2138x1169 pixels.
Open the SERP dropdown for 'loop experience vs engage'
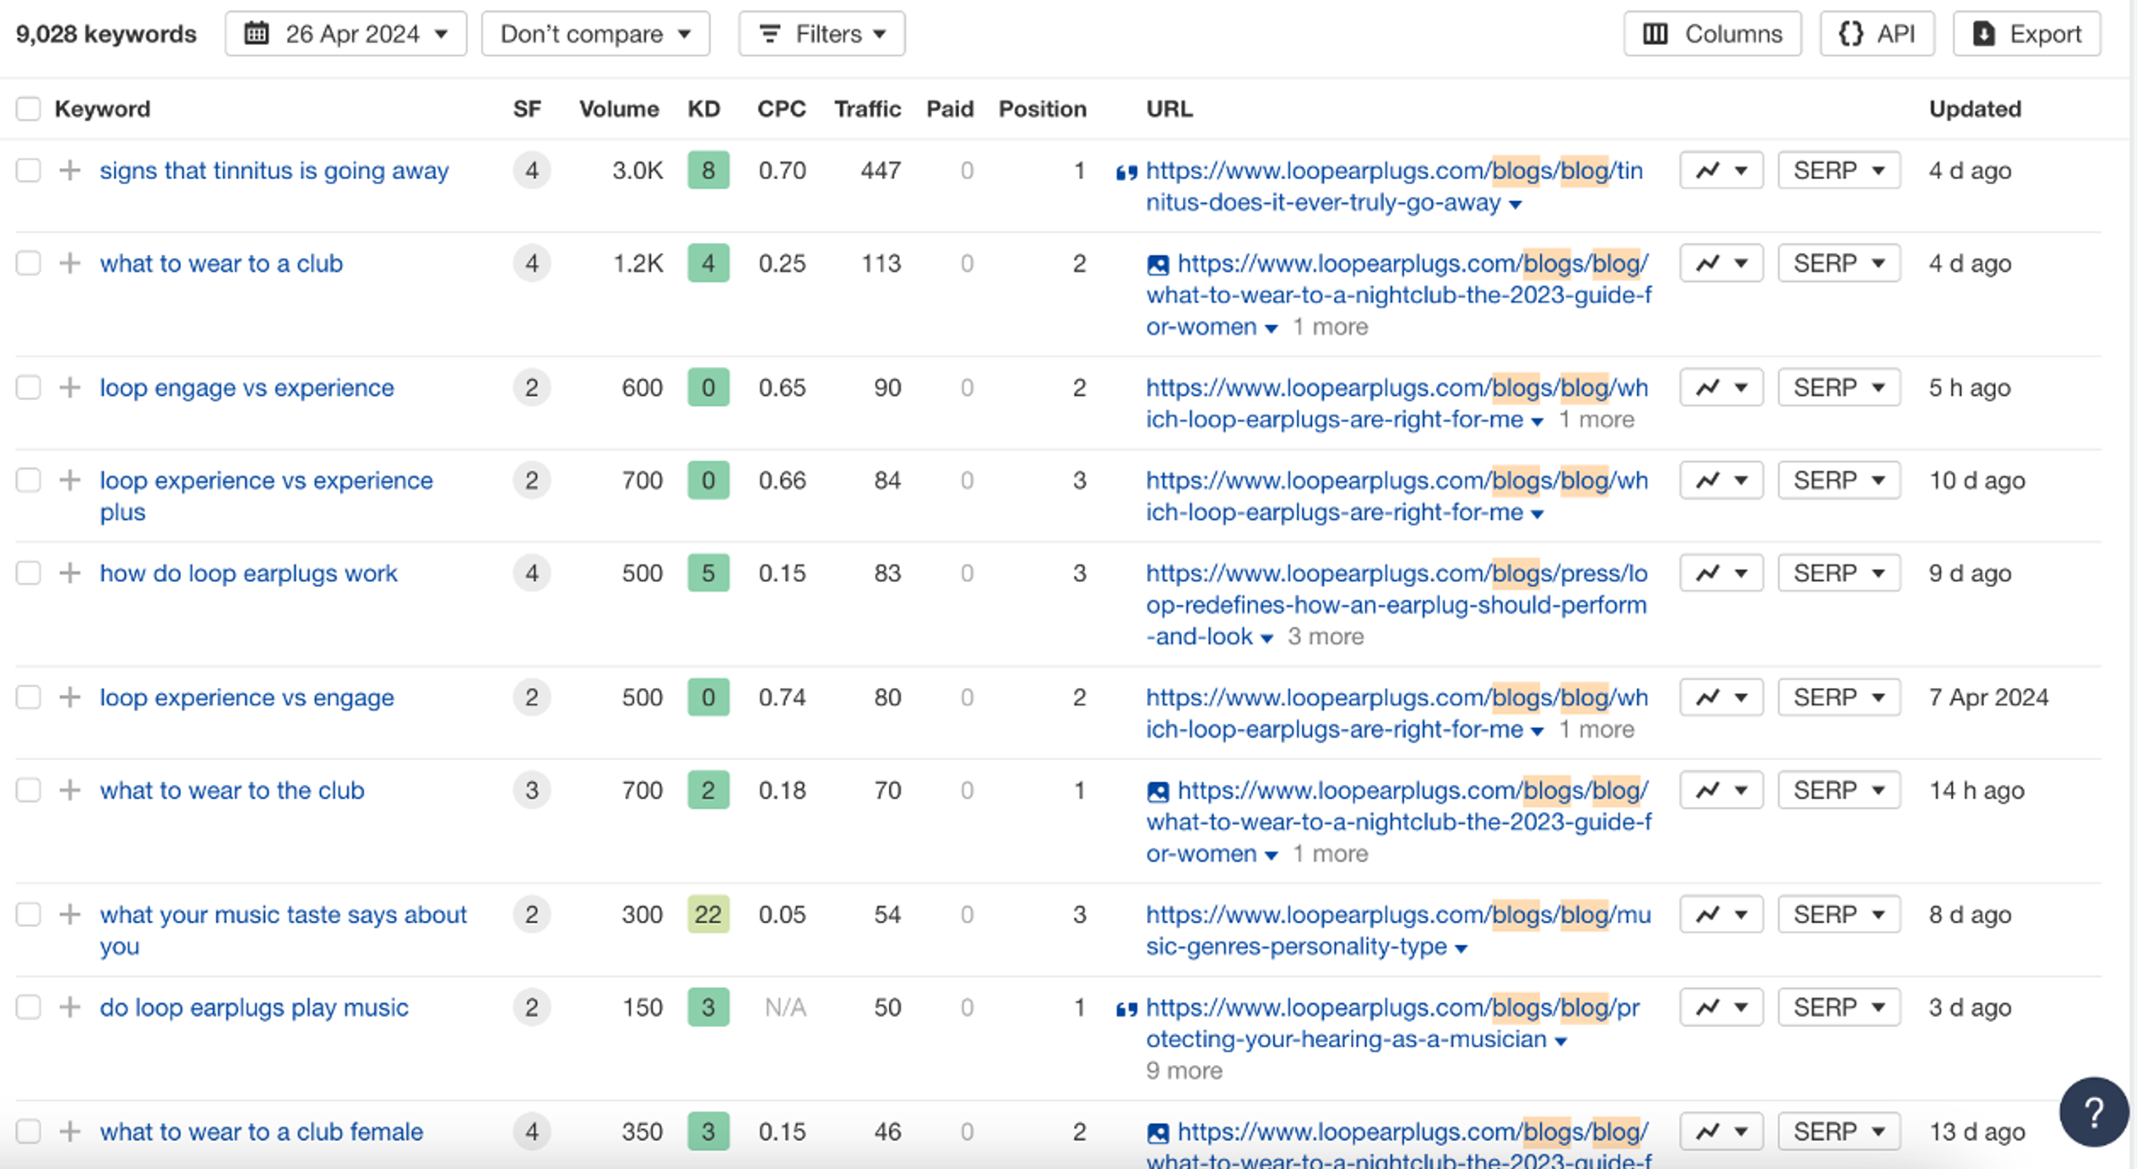point(1838,698)
